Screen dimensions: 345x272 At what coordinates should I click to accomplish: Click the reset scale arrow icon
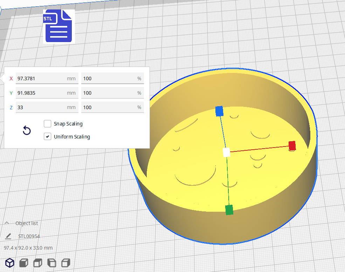click(x=27, y=131)
